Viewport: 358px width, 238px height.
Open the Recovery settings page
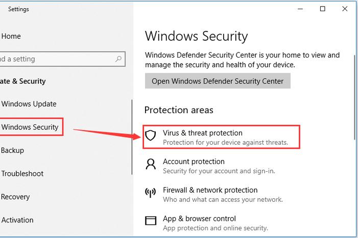[15, 197]
